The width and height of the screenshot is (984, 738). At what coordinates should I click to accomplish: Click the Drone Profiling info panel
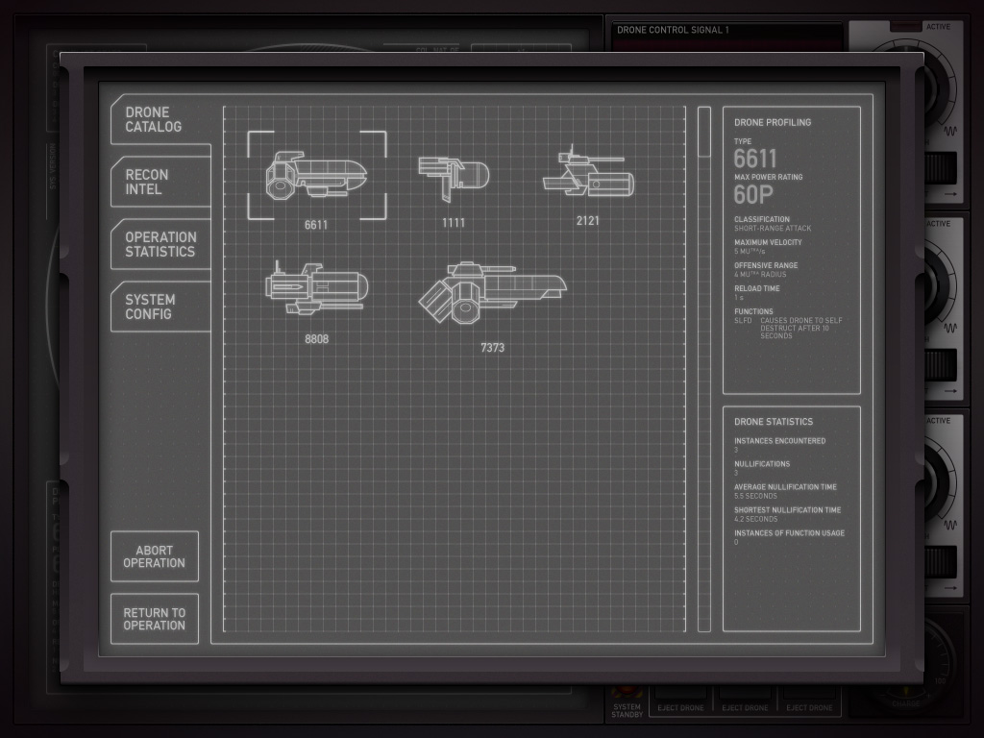coord(791,250)
